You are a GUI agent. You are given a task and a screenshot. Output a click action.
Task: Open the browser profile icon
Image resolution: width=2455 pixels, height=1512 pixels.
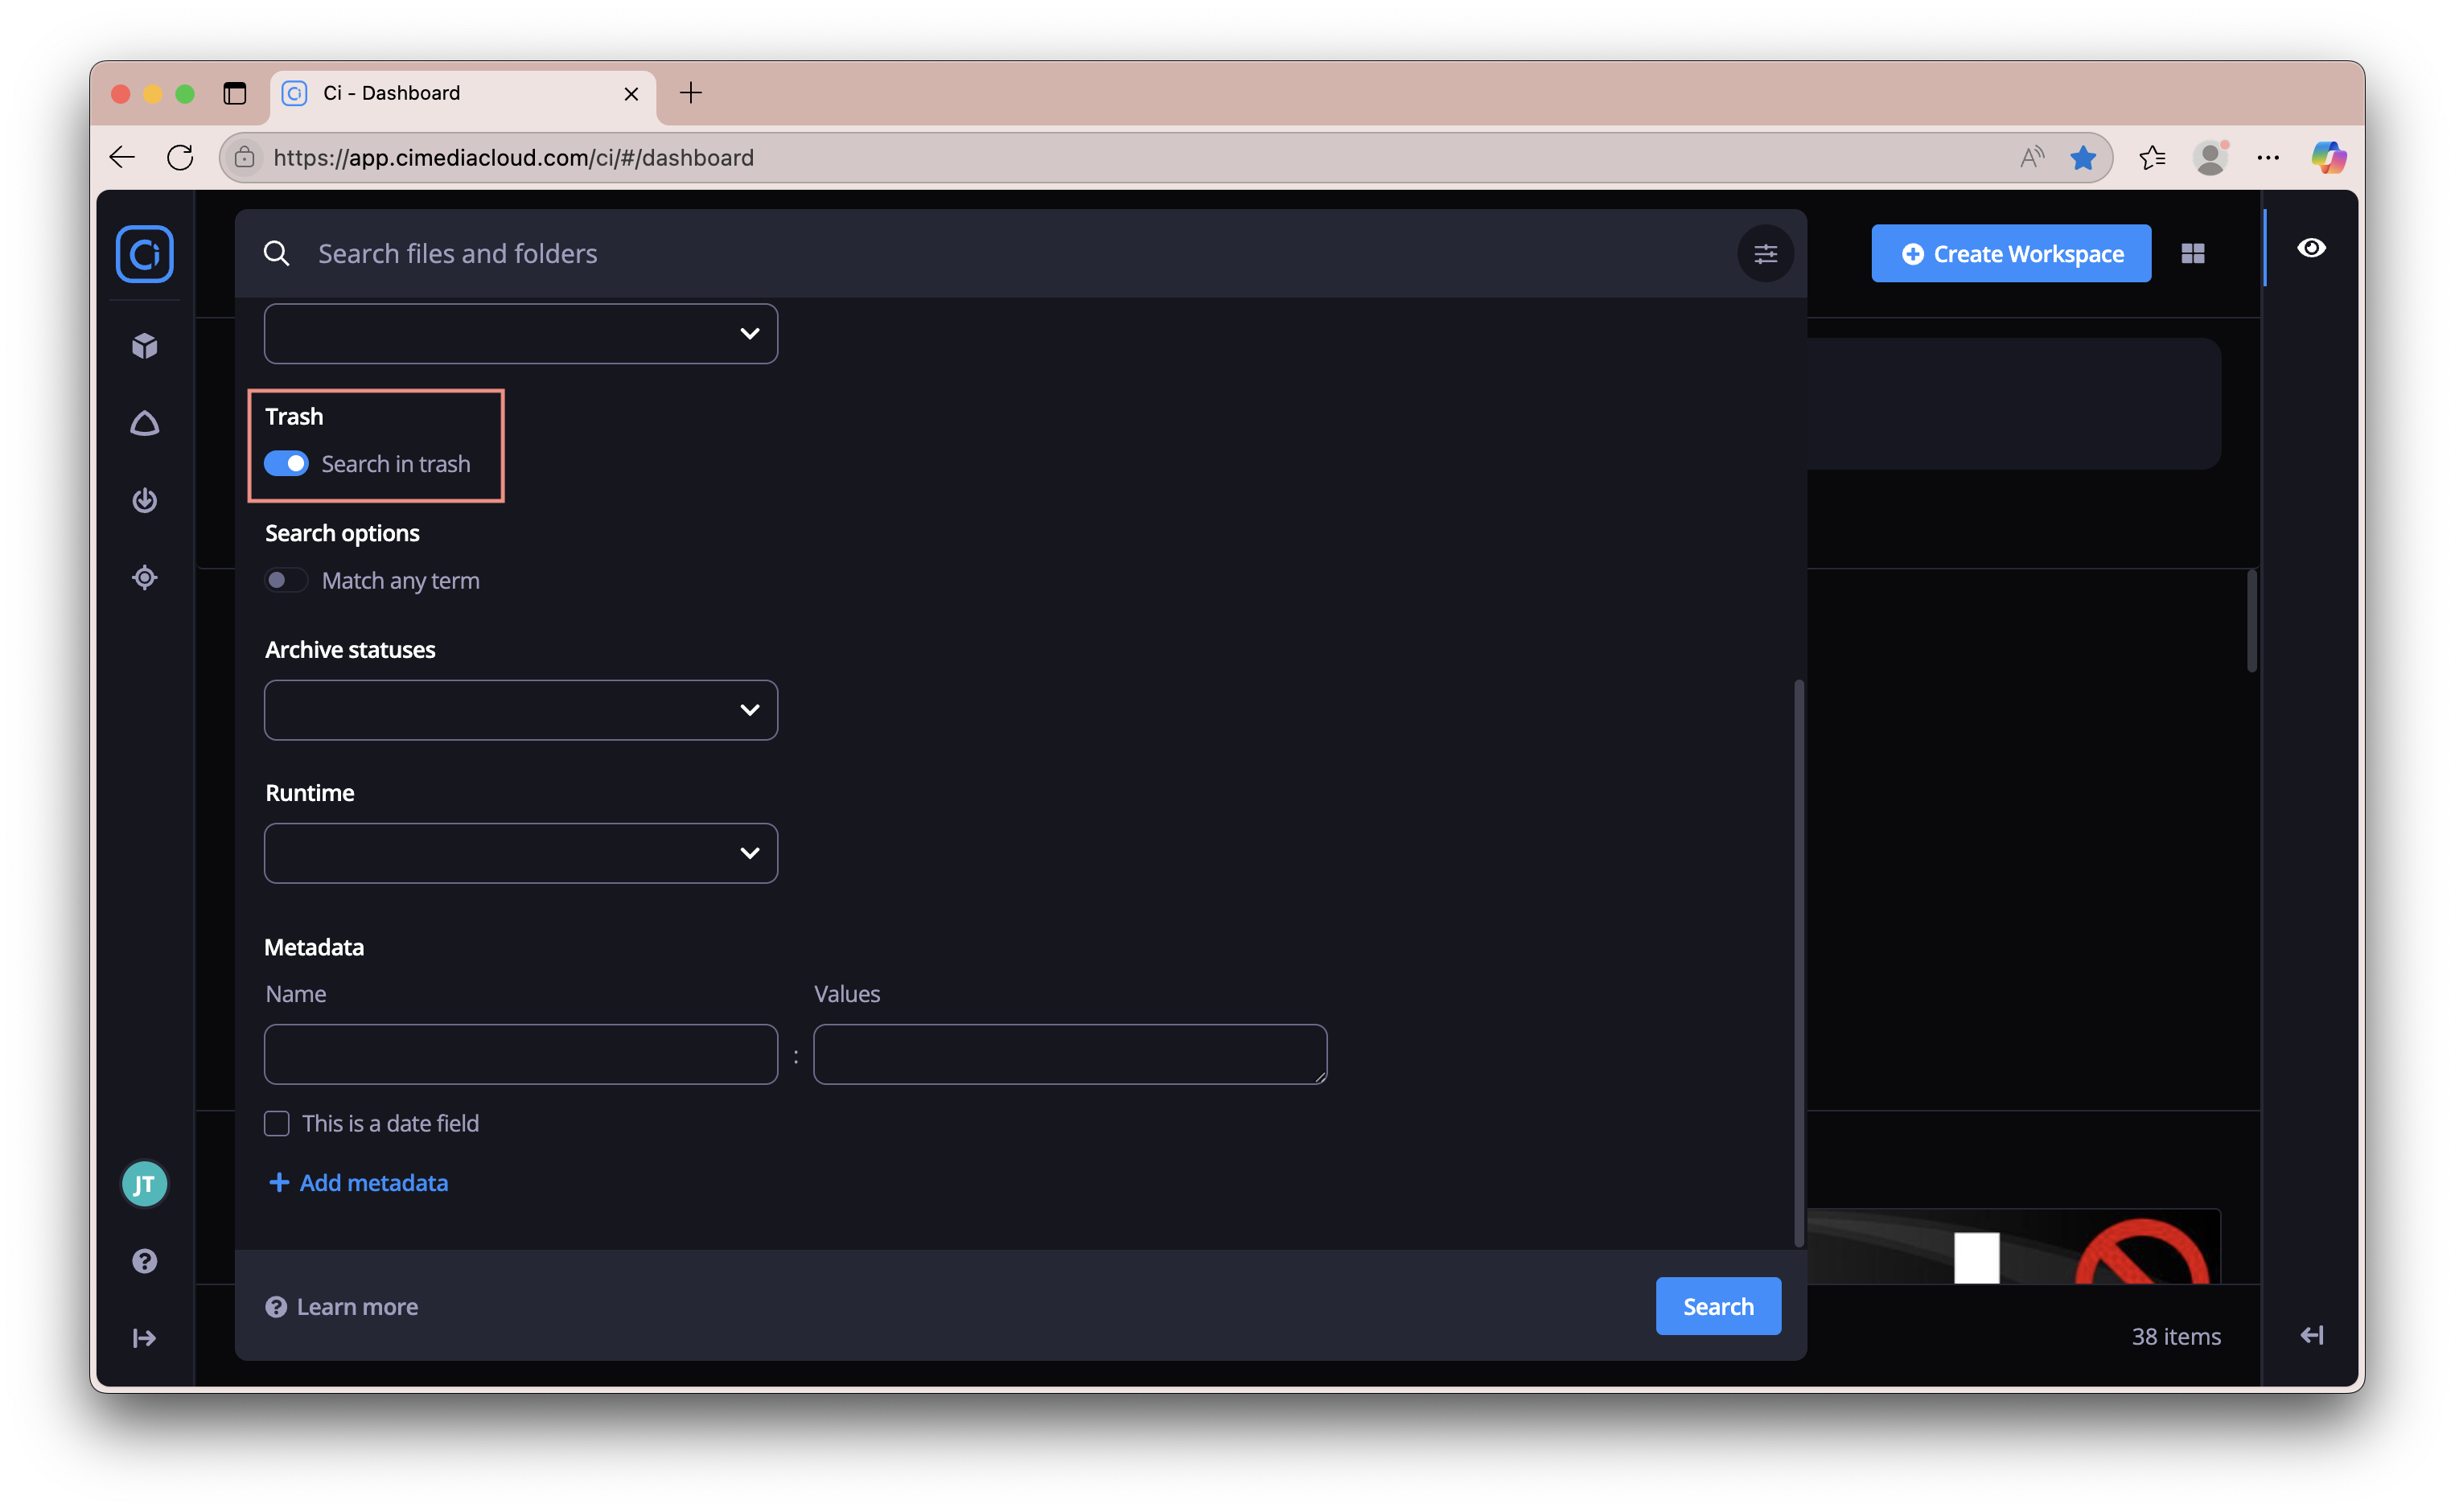[x=2210, y=157]
